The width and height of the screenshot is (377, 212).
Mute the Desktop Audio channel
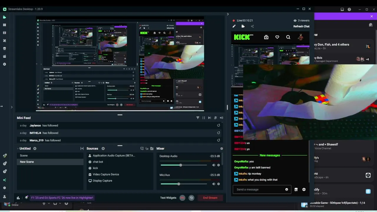coord(214,165)
